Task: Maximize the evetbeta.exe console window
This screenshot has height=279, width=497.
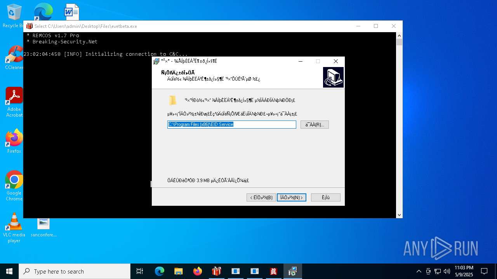Action: point(376,26)
